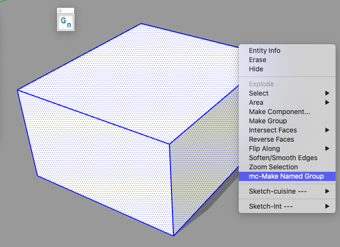Open the Flip Along submenu

point(264,148)
